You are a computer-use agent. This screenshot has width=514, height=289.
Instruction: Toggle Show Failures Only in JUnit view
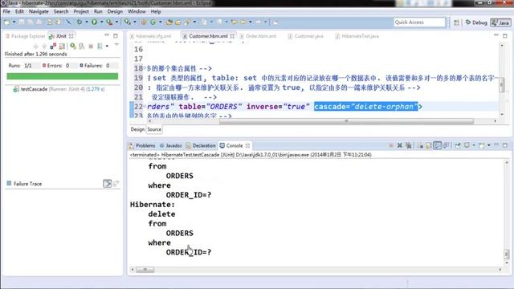53,47
